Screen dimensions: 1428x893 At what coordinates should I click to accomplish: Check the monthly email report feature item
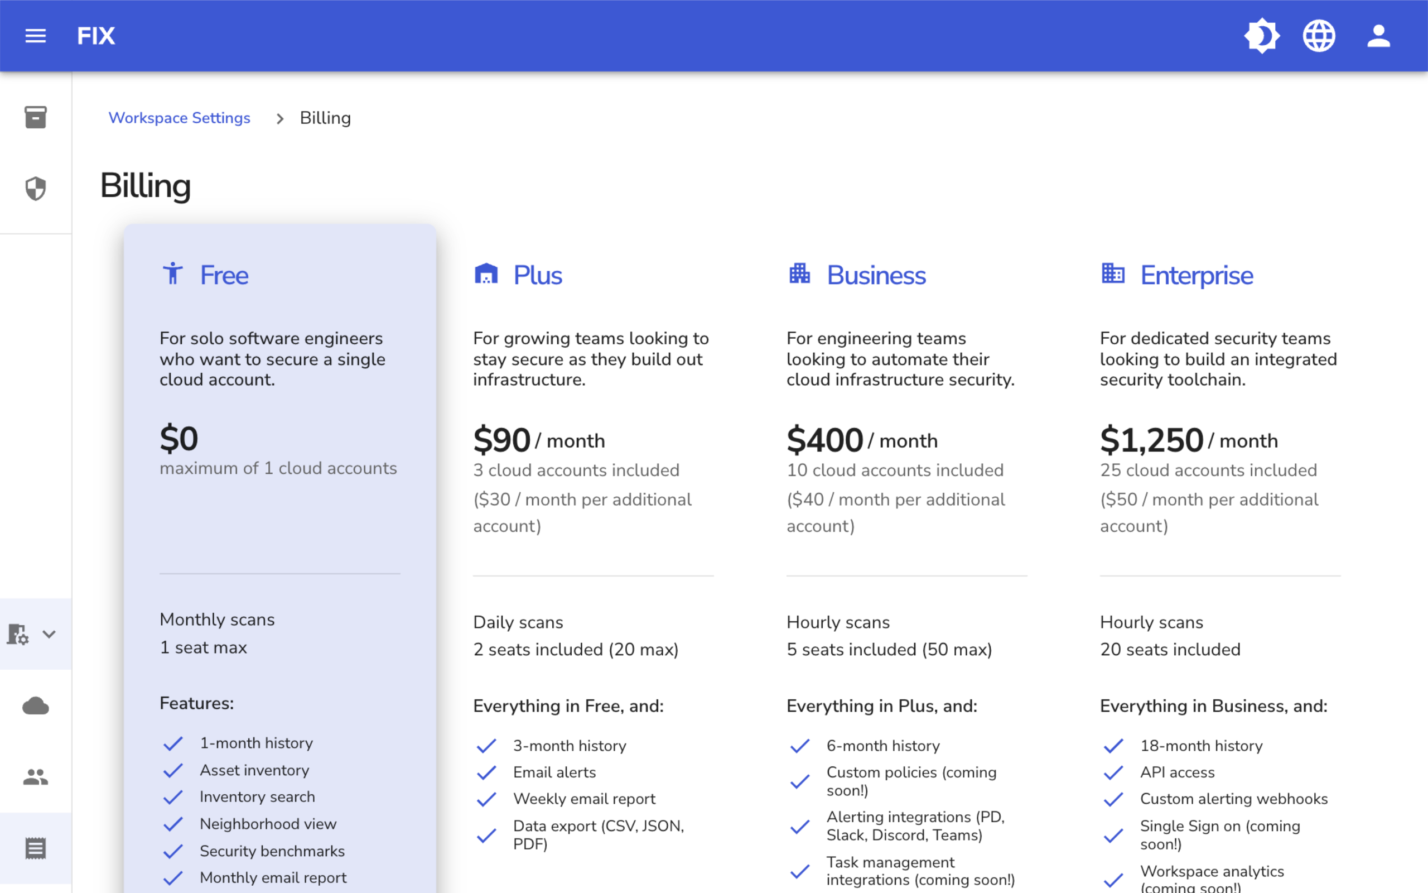tap(173, 877)
